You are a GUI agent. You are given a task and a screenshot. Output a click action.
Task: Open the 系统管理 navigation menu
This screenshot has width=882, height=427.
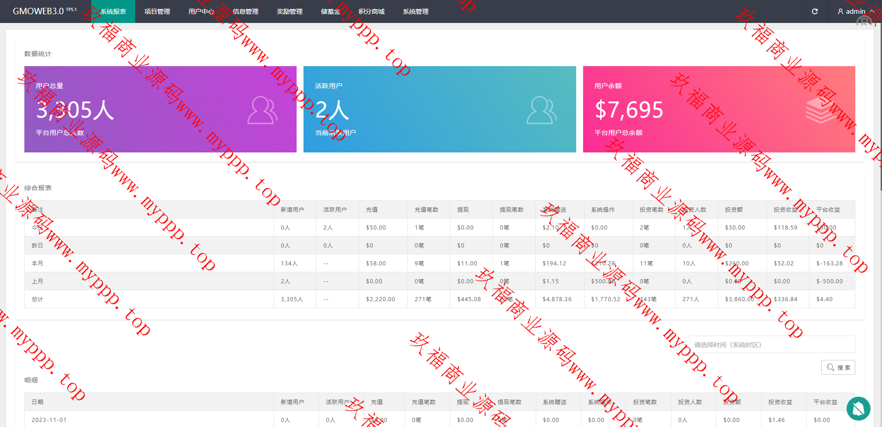coord(415,11)
